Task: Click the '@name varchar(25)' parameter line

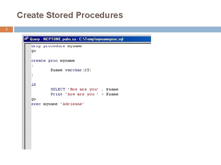Action: 71,70
